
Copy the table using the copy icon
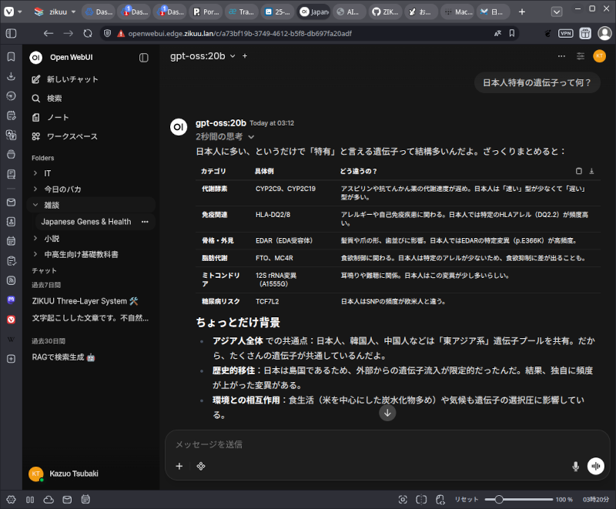pos(579,171)
